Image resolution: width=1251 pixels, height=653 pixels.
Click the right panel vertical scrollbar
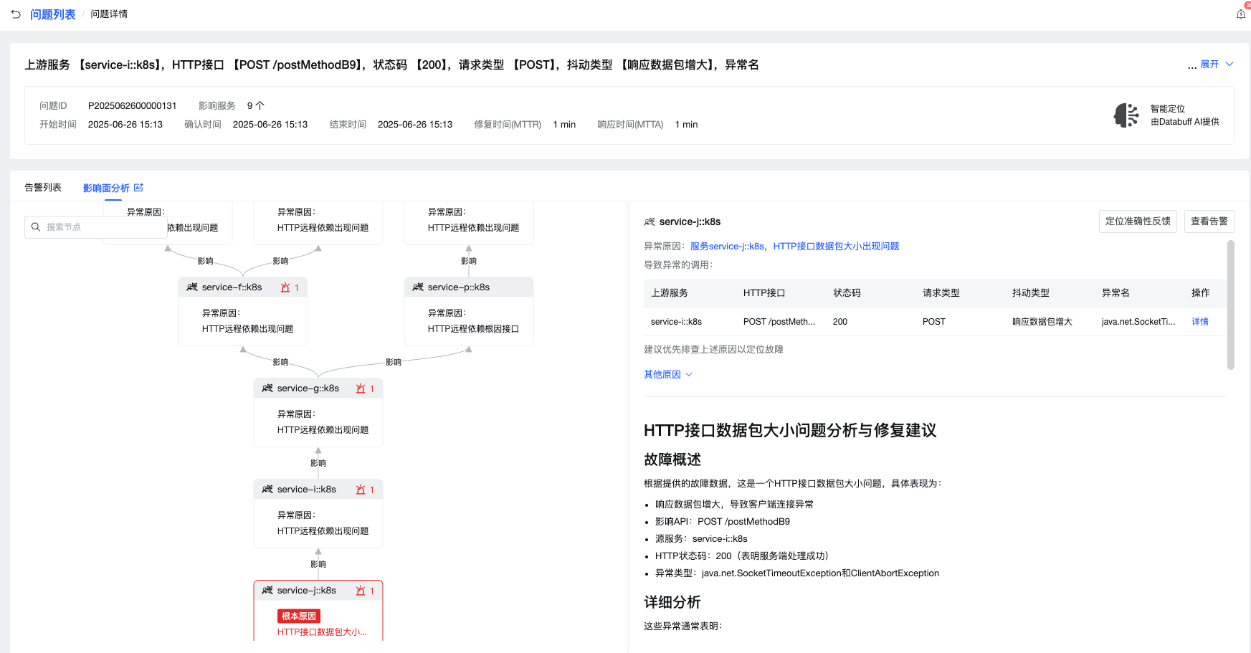1230,305
